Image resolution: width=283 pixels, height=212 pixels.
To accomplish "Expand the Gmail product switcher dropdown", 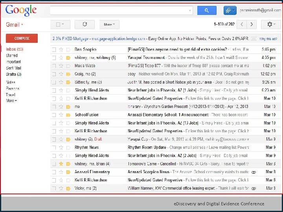I will (x=22, y=24).
